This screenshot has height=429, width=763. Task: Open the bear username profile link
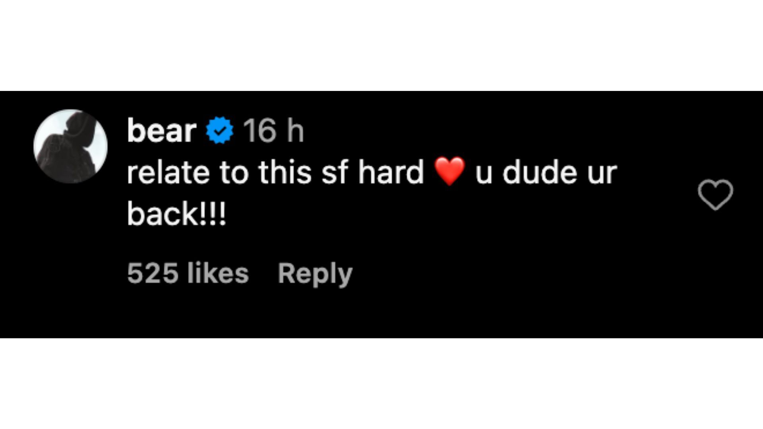[x=162, y=131]
